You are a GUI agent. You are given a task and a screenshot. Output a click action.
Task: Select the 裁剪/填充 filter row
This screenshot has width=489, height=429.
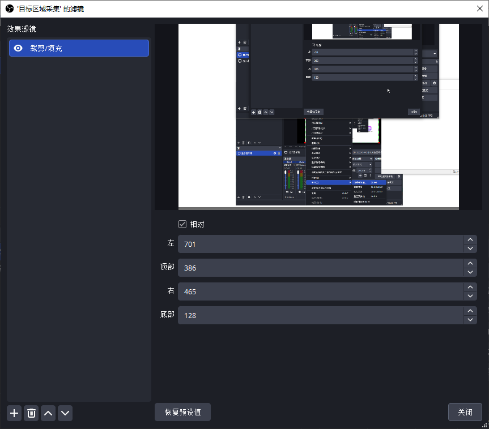[x=79, y=48]
